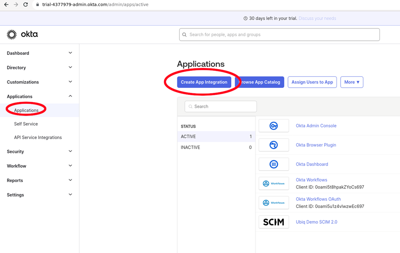The image size is (400, 253).
Task: Click Settings label in sidebar
Action: point(15,195)
